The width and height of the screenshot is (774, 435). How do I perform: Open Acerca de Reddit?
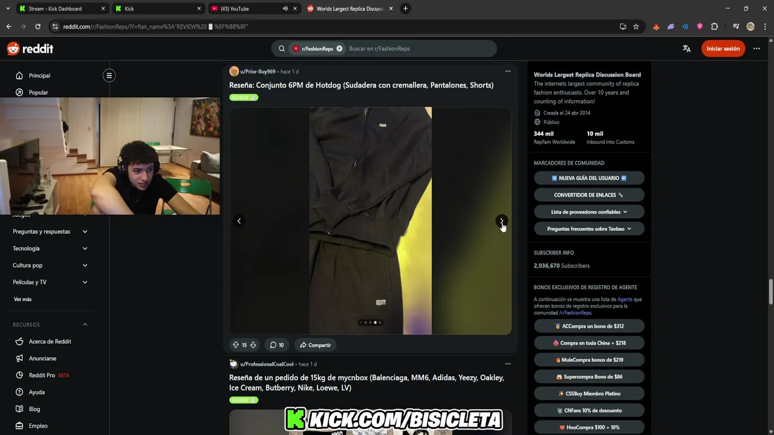pos(51,341)
